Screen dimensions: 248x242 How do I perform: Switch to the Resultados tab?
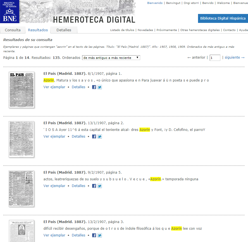coord(38,30)
